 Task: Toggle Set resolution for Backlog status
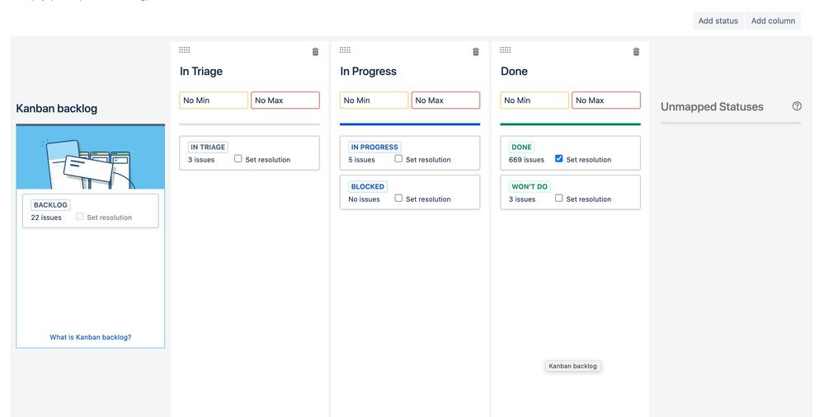click(80, 217)
